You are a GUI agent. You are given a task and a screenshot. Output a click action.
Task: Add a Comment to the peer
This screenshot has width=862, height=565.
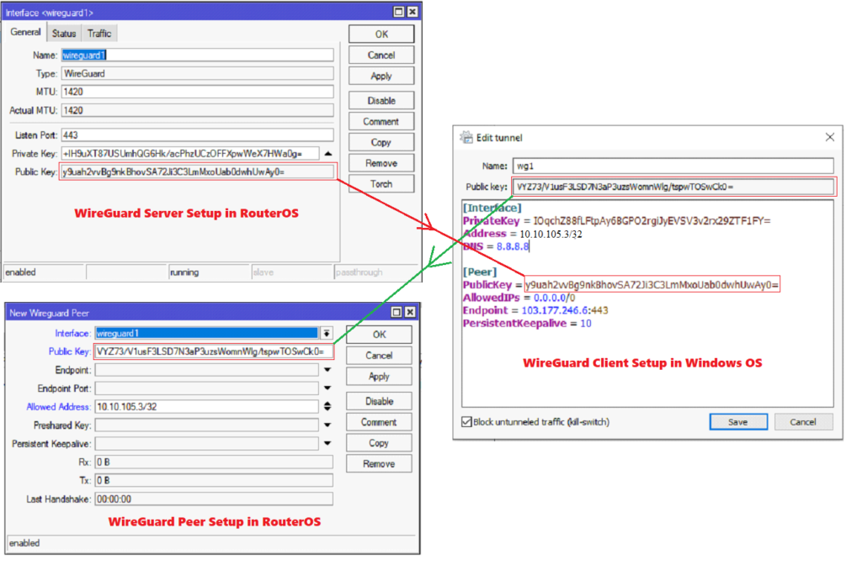pos(378,421)
